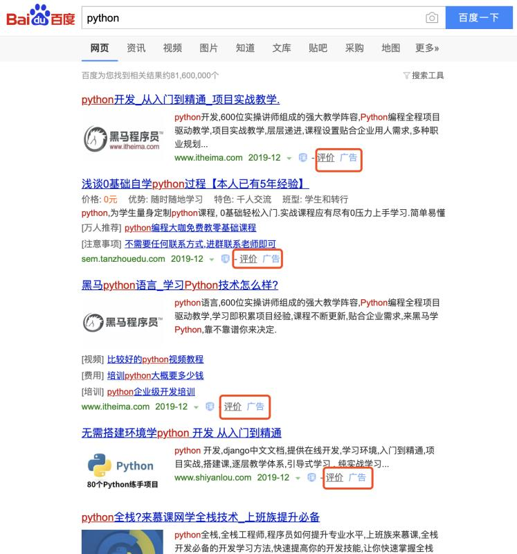Image resolution: width=517 pixels, height=554 pixels.
Task: Click the sem.tanzhouedu.com URL text
Action: tap(123, 259)
